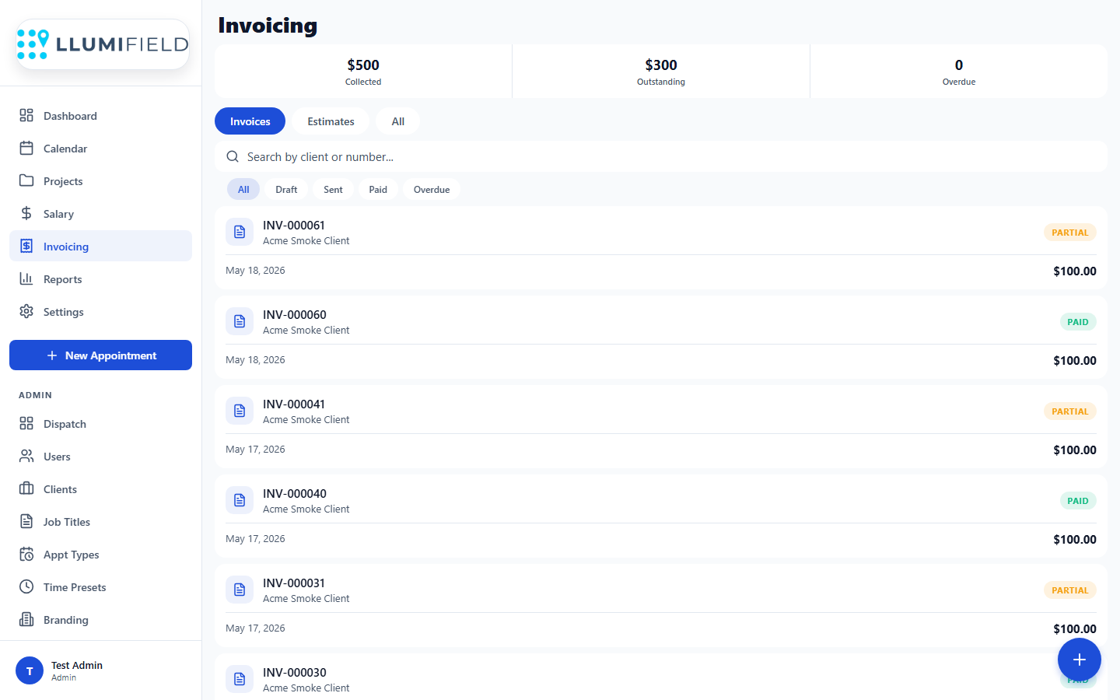This screenshot has width=1120, height=700.
Task: Click the 0 Overdue stat
Action: point(959,72)
